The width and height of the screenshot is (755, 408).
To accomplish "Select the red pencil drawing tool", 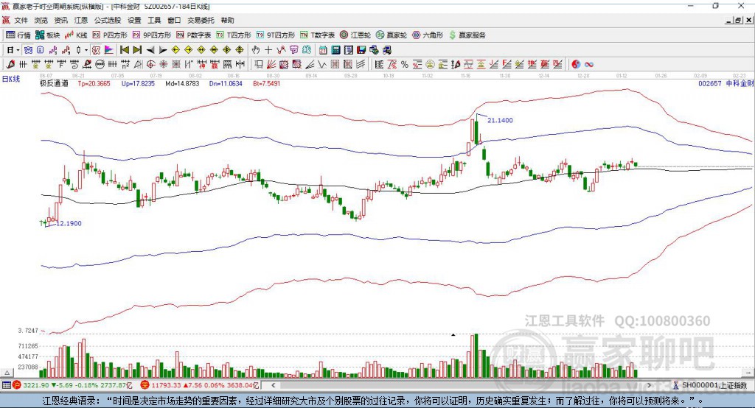I will pyautogui.click(x=10, y=65).
